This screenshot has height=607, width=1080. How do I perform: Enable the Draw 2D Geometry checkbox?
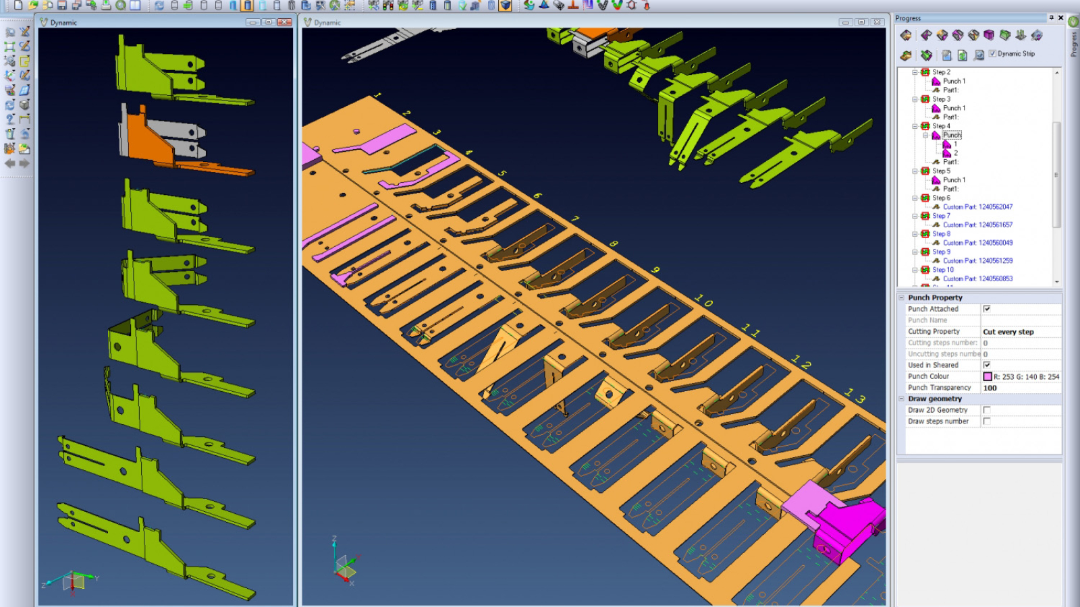[987, 410]
